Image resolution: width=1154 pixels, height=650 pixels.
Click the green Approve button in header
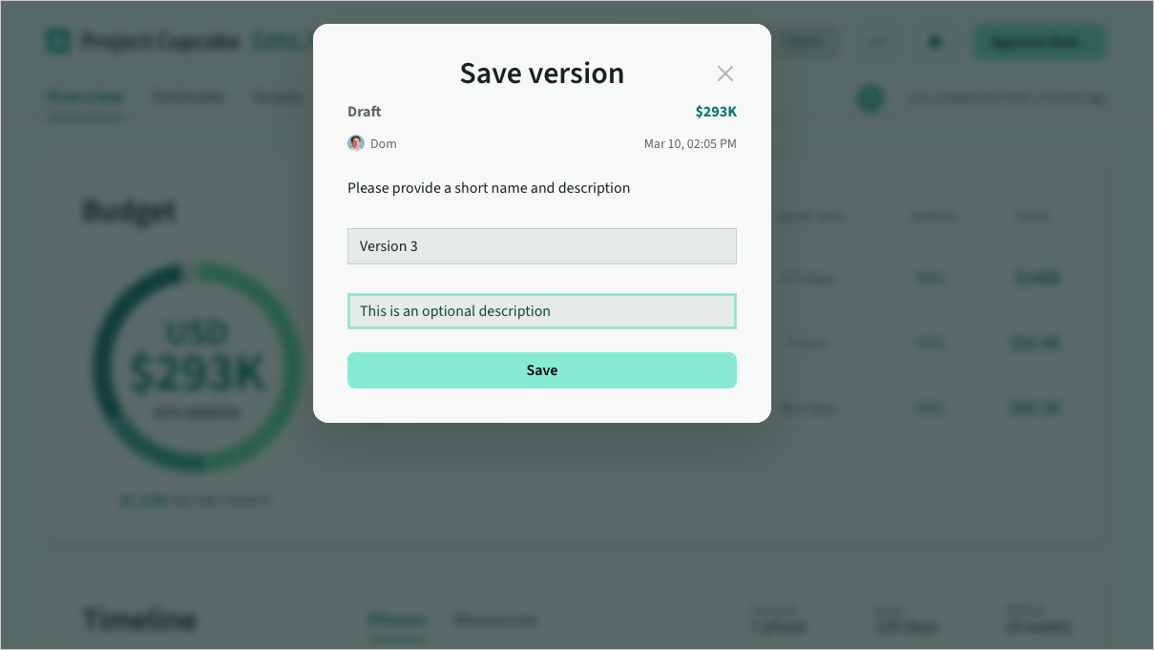click(1039, 42)
